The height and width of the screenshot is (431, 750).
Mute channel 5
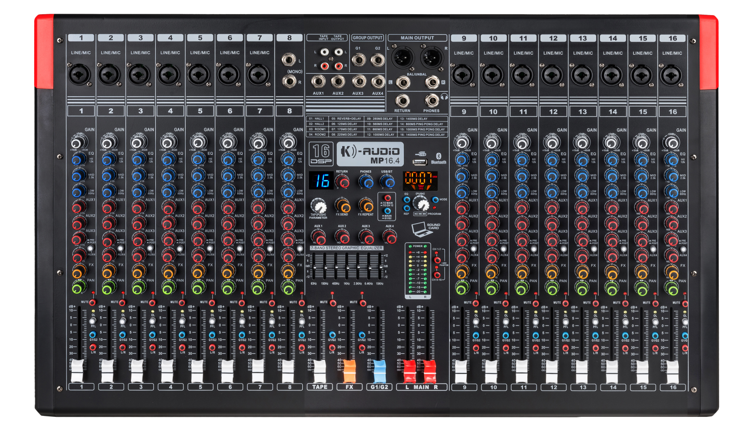click(211, 303)
